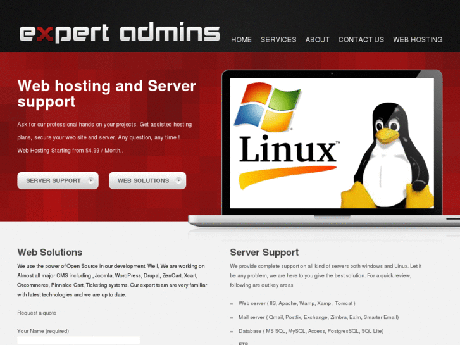Click the arrow icon in Web Solutions button
The image size is (460, 345).
[x=178, y=180]
